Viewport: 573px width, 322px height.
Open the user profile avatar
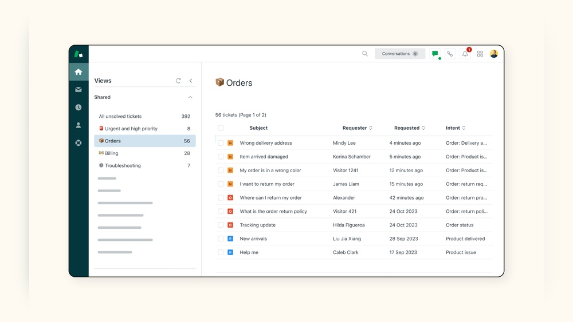click(x=494, y=54)
